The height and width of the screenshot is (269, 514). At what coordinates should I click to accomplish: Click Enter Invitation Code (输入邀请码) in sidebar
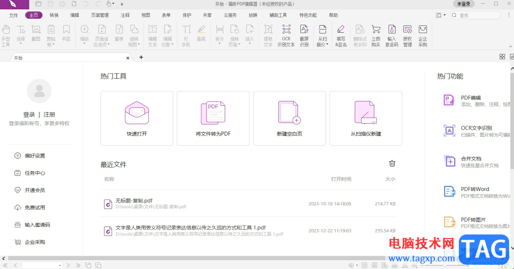coord(32,225)
